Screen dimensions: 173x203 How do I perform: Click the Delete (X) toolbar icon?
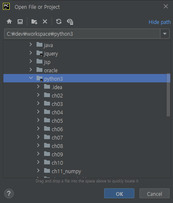tap(45, 21)
